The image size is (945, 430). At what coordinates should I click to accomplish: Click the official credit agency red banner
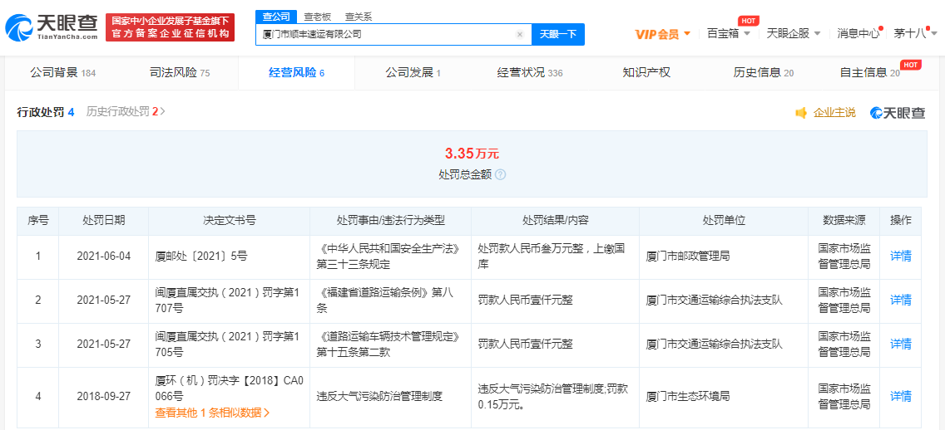click(170, 27)
